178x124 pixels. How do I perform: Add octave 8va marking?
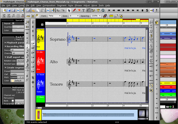151,76
